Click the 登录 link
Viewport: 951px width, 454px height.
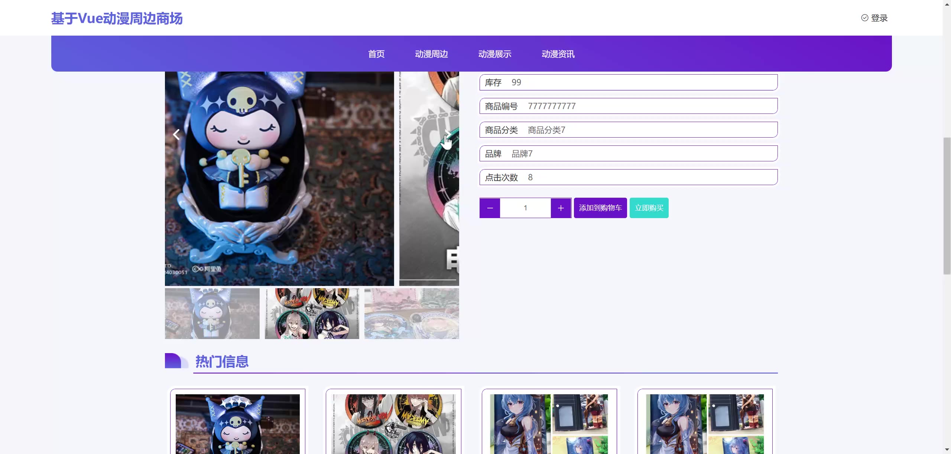tap(879, 18)
